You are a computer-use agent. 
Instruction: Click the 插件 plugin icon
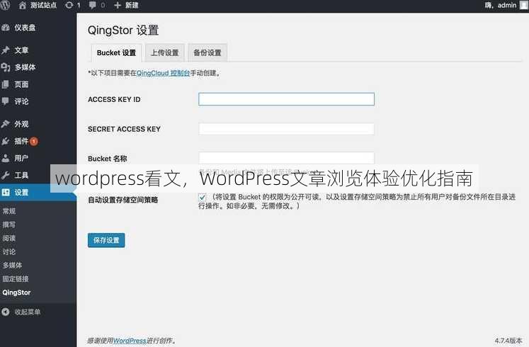pyautogui.click(x=6, y=141)
